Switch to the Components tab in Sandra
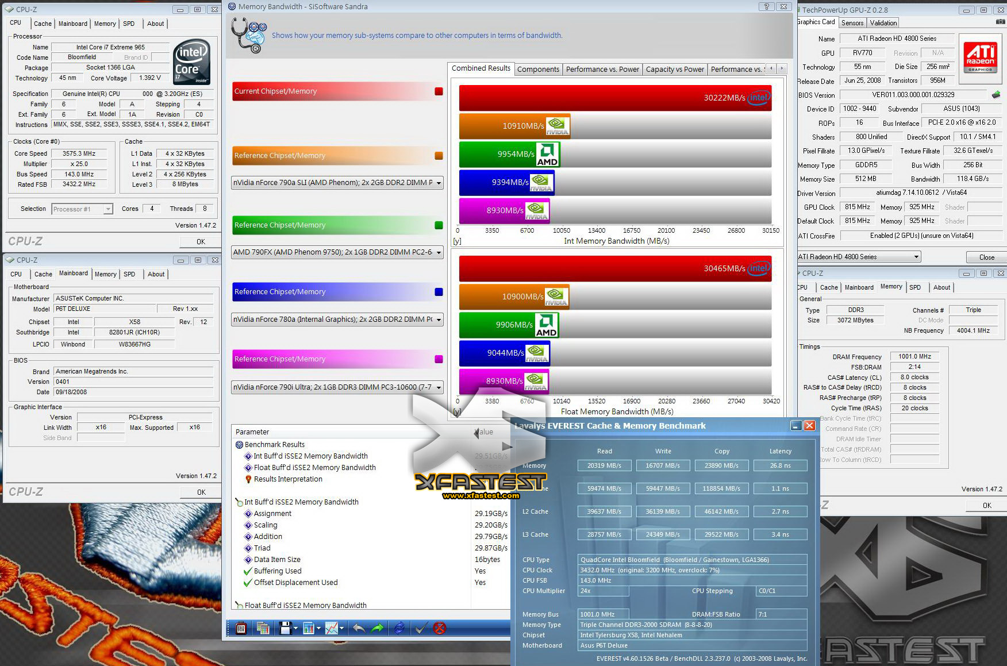Image resolution: width=1007 pixels, height=666 pixels. point(538,69)
